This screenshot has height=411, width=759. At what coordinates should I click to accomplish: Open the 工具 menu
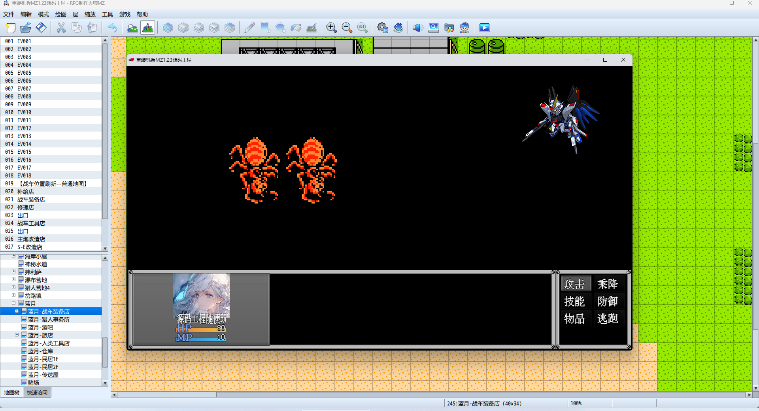tap(108, 15)
